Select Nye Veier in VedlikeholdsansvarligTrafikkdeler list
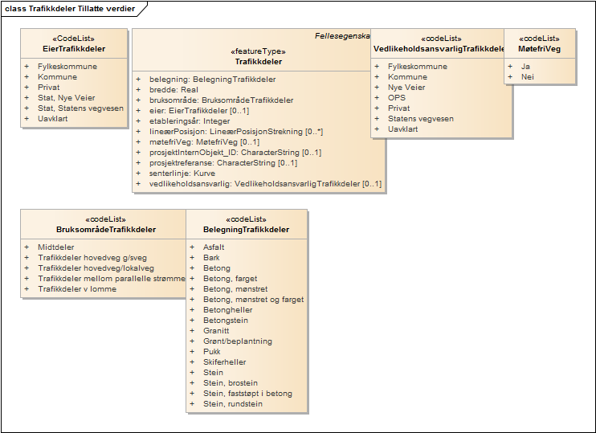Viewport: 596px width, 433px height. tap(408, 88)
